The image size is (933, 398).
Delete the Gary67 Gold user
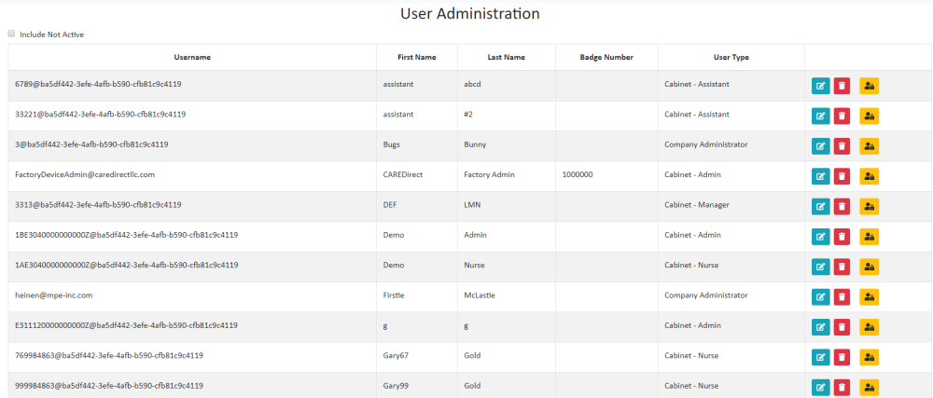pos(842,357)
